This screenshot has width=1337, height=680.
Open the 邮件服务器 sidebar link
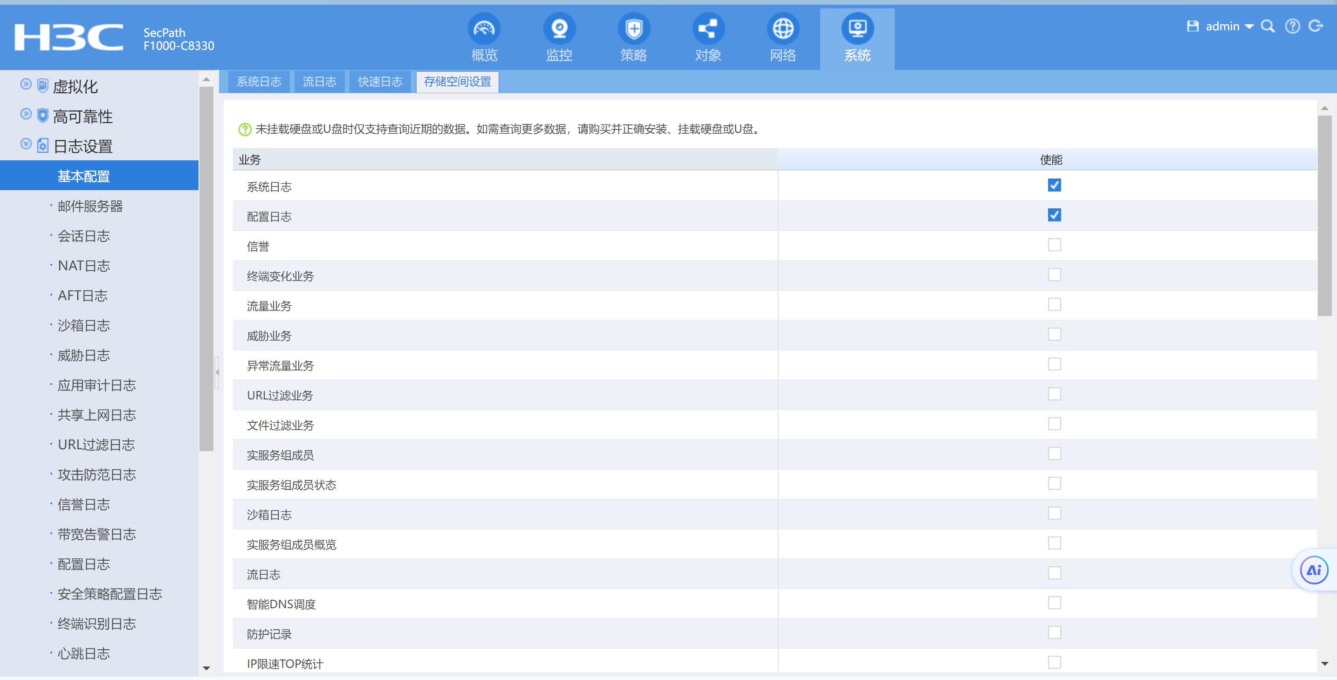click(x=90, y=206)
